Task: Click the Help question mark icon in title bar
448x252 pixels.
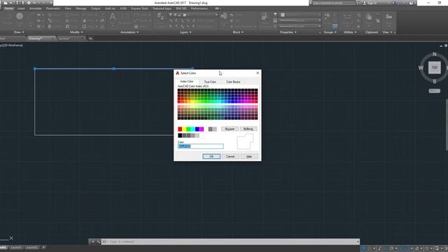Action: (411, 3)
